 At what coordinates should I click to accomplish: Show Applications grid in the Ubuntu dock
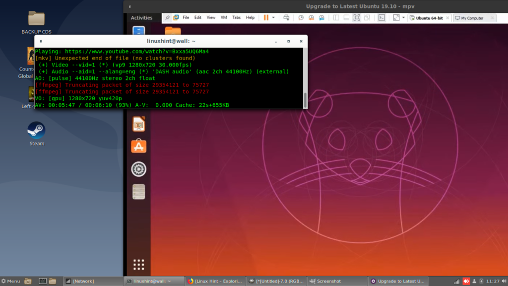tap(139, 265)
